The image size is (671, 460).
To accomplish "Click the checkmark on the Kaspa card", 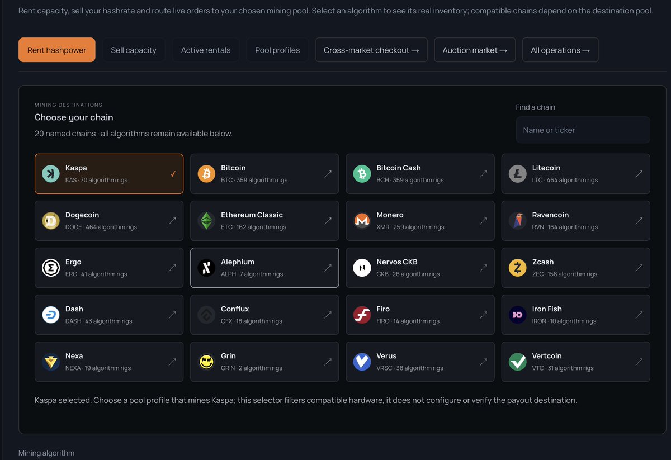I will (x=173, y=174).
